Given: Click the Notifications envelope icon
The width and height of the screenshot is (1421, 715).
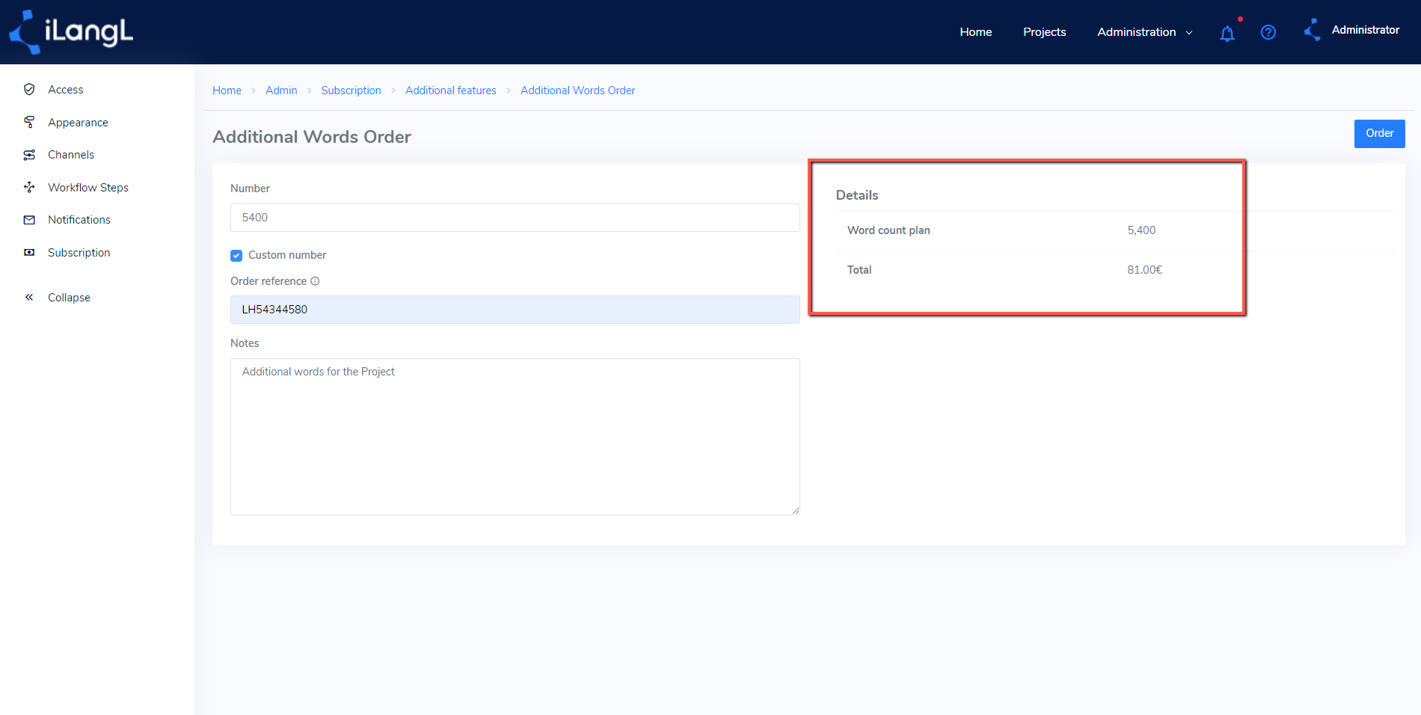Looking at the screenshot, I should point(29,220).
